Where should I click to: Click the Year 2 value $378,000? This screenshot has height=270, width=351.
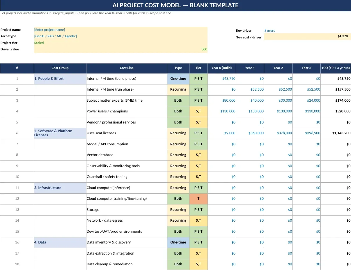point(278,133)
